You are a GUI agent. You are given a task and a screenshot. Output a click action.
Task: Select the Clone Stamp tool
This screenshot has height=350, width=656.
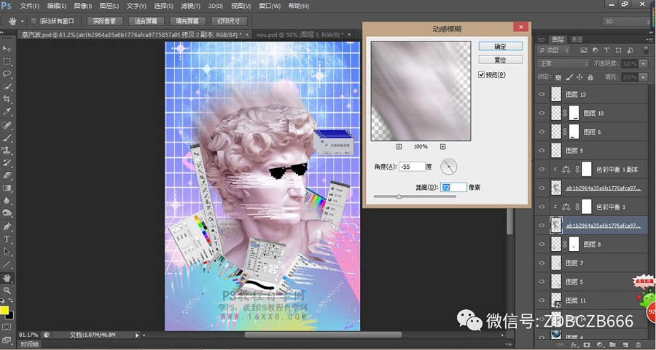[7, 150]
